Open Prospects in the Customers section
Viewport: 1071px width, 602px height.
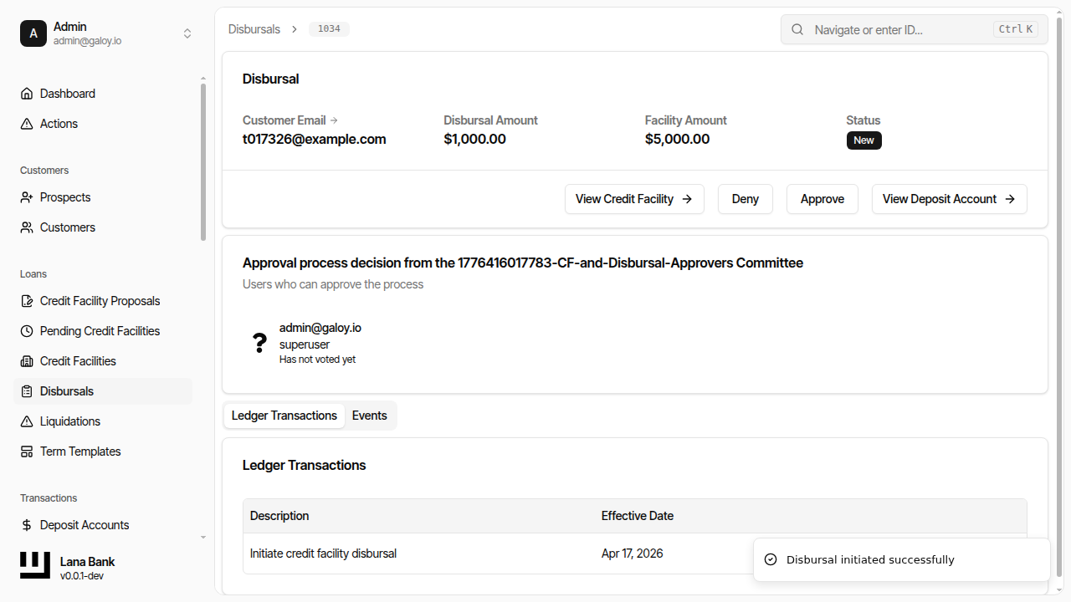pyautogui.click(x=65, y=196)
